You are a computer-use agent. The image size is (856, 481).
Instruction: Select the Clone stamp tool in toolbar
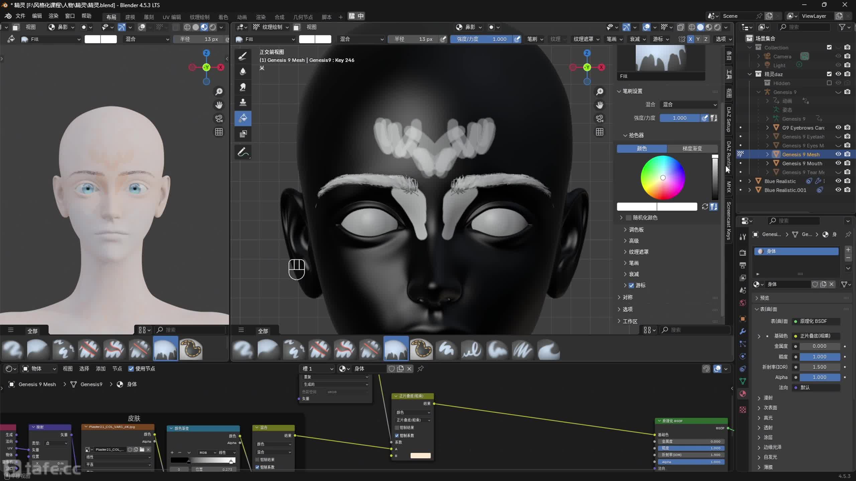[x=243, y=102]
